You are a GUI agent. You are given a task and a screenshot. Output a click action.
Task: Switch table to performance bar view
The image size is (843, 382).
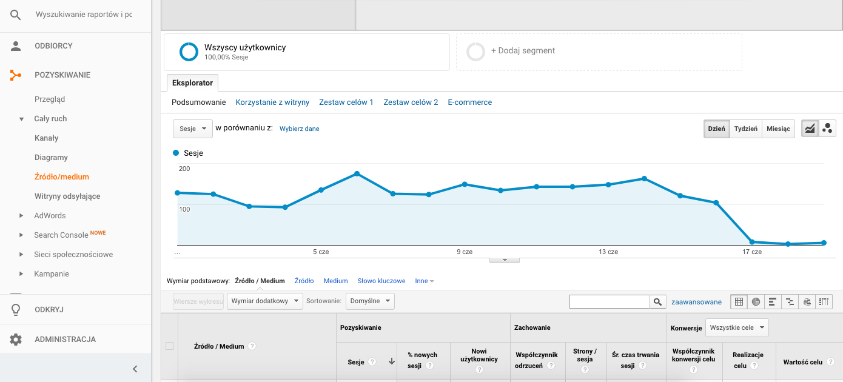[773, 301]
